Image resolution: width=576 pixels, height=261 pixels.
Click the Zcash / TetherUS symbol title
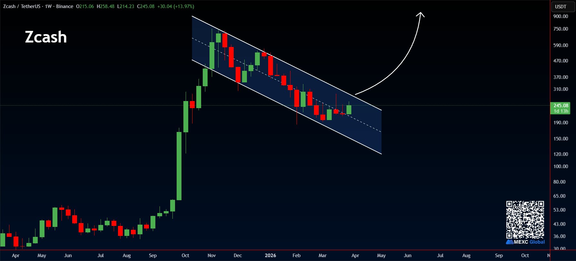point(22,6)
